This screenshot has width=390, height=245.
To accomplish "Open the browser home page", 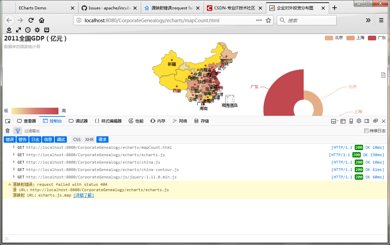I will click(x=42, y=21).
